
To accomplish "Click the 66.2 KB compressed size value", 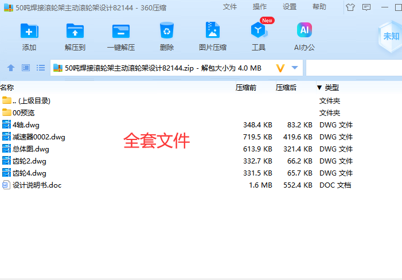I will (300, 161).
